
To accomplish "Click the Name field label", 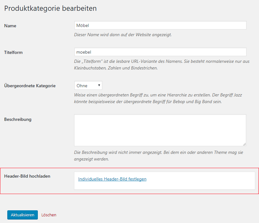I will [x=10, y=26].
